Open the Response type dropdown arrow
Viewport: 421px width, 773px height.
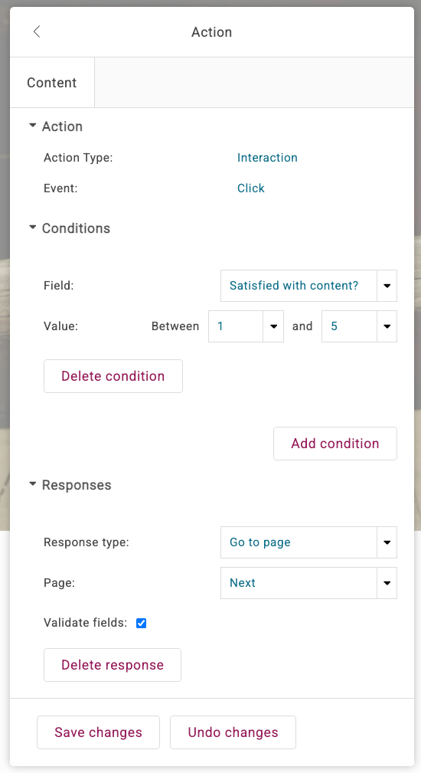coord(387,542)
